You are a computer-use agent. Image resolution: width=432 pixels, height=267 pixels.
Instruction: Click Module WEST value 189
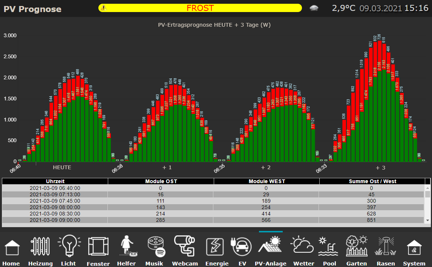tap(266, 201)
